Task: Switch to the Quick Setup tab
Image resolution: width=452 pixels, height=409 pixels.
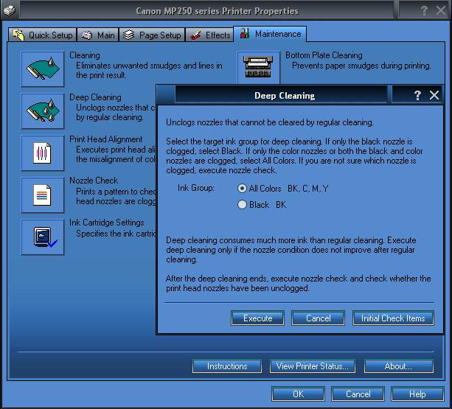Action: click(x=42, y=35)
